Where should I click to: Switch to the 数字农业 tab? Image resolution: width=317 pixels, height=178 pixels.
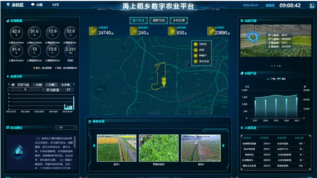(138, 21)
